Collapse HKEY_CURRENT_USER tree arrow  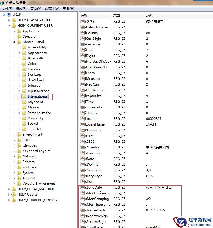pos(9,26)
